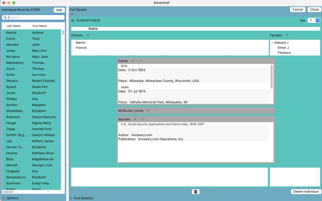The height and width of the screenshot is (201, 322).
Task: Select the Lyle William James record
Action: (32, 141)
